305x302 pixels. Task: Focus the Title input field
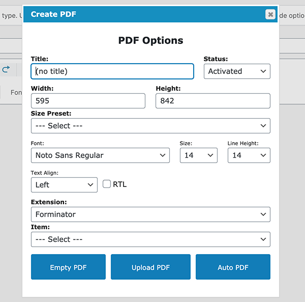tap(112, 71)
